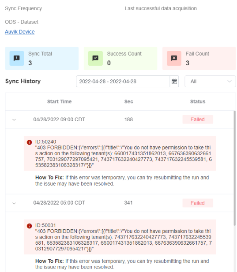Viewport: 237px width, 272px height.
Task: Click the Sync Total message icon
Action: point(17,58)
